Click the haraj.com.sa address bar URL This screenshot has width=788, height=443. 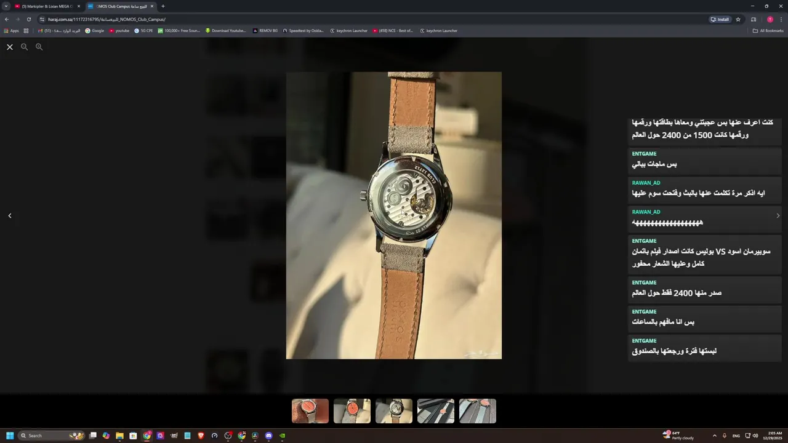pyautogui.click(x=107, y=19)
